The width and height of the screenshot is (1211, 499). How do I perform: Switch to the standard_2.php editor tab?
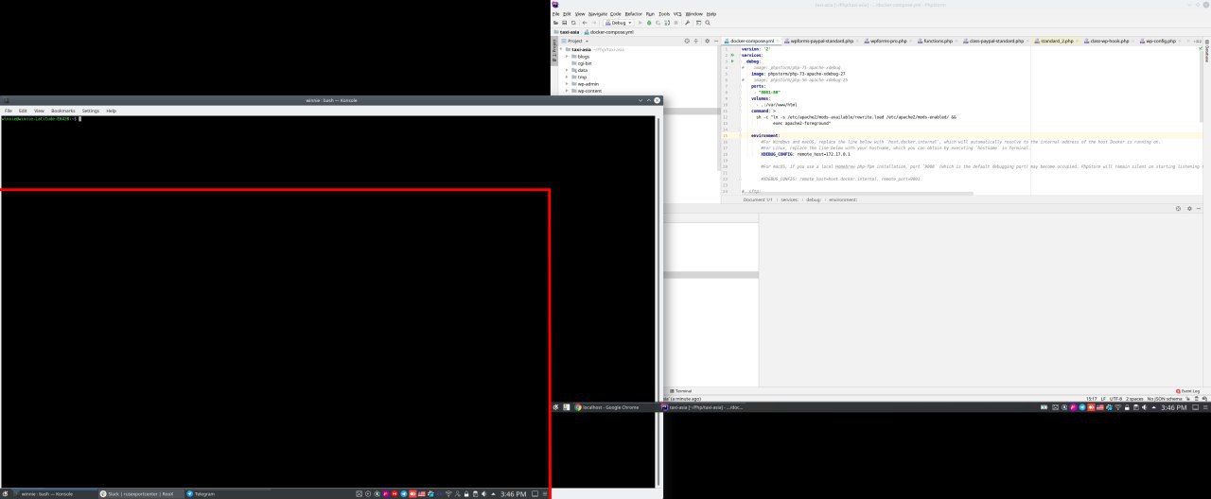pos(1057,42)
